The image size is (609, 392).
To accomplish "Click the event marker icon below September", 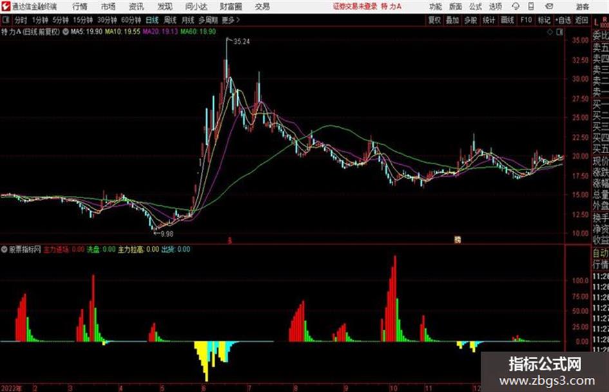I will click(458, 240).
